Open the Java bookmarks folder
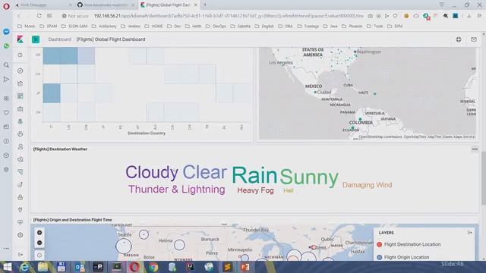The image size is (486, 273). [330, 27]
